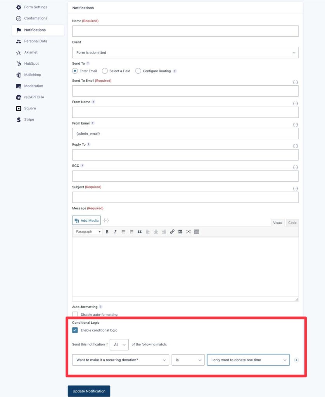The width and height of the screenshot is (325, 397).
Task: Click the Send To Email input field
Action: tap(185, 91)
